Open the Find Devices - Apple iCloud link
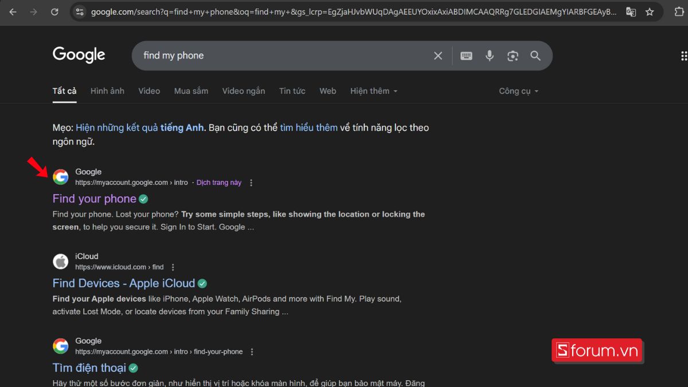Screen dimensions: 688x387 (x=124, y=283)
